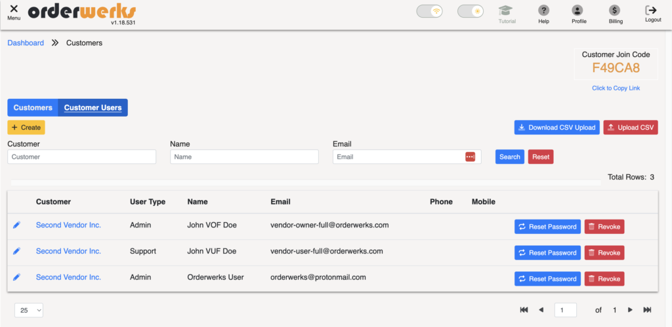Image resolution: width=672 pixels, height=327 pixels.
Task: Edit the John VOF Doe row pencil icon
Action: (x=16, y=225)
